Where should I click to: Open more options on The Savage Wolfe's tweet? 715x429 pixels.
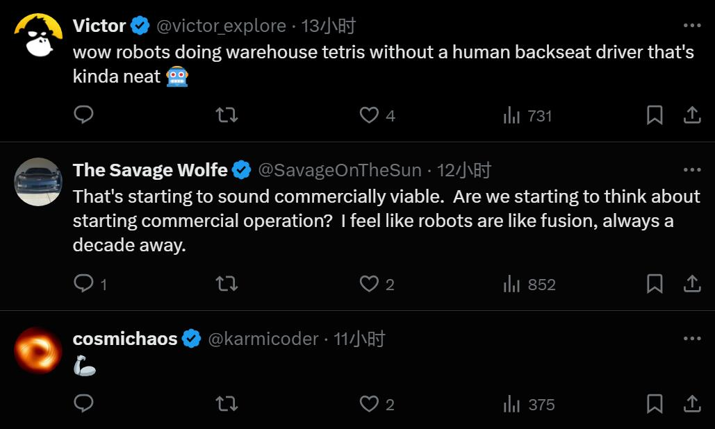tap(692, 170)
